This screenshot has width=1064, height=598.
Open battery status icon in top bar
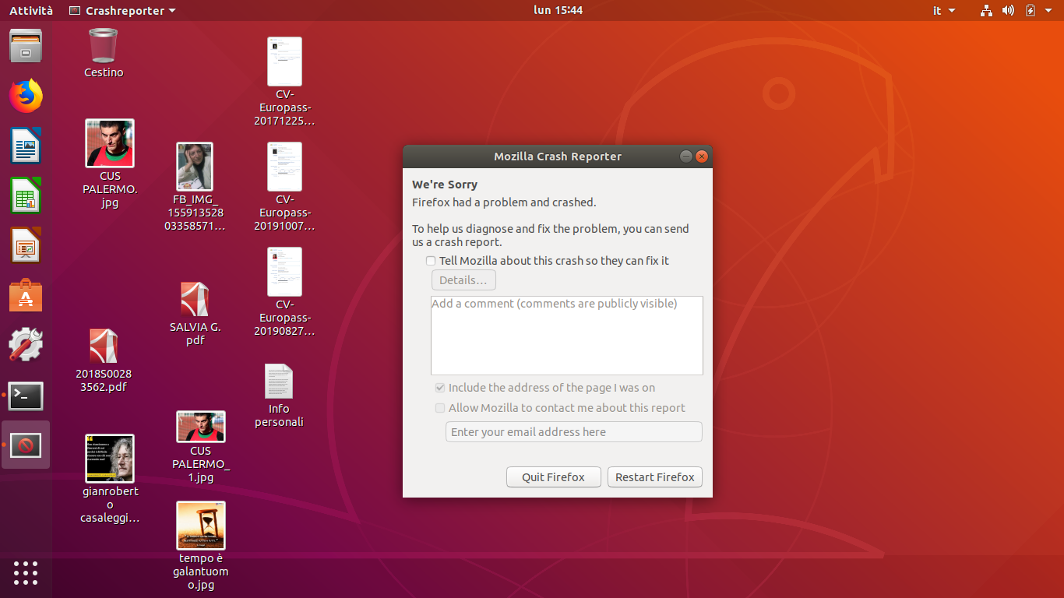pos(1031,10)
